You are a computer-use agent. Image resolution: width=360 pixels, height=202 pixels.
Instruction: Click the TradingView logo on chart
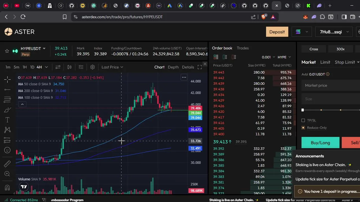(24, 187)
